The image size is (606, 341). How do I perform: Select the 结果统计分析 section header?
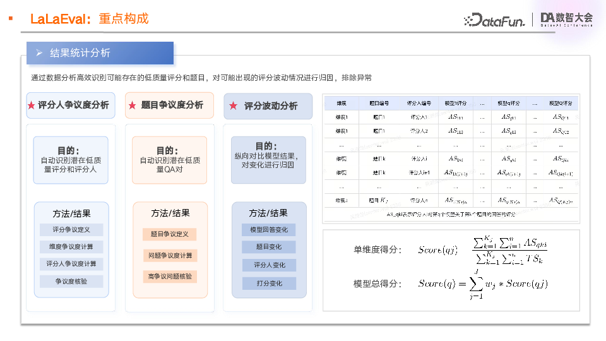point(100,53)
